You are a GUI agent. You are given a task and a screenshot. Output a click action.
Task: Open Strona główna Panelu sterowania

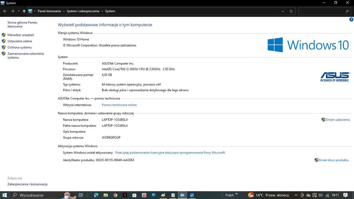tap(22, 24)
